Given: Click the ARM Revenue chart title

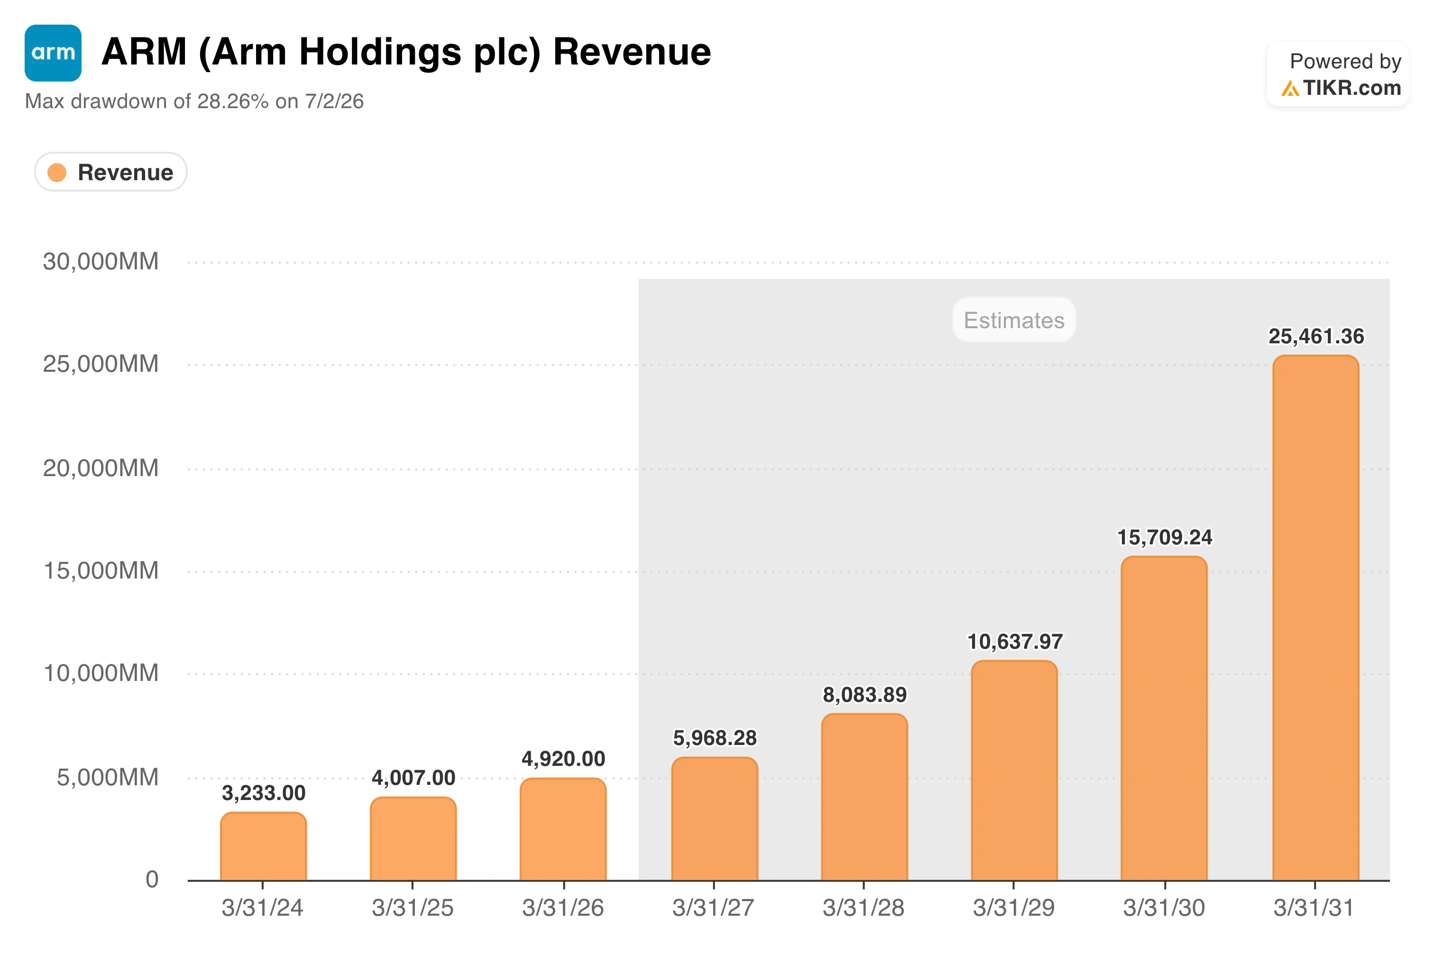Looking at the screenshot, I should click(406, 52).
